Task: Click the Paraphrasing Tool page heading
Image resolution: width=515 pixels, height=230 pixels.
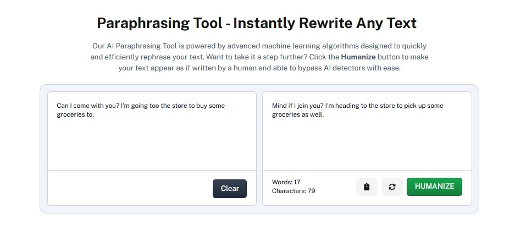Action: tap(257, 23)
